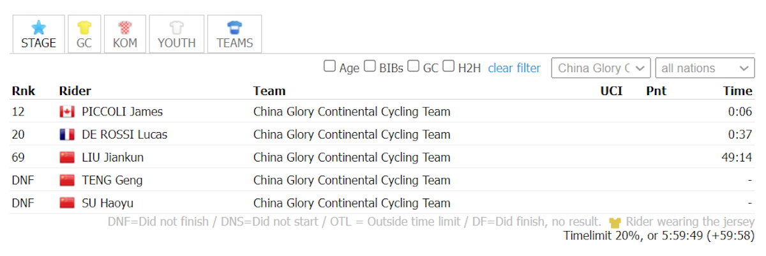Click the Chinese flag beside LIU Jiankun
Viewport: 766px width, 256px height.
pos(67,158)
